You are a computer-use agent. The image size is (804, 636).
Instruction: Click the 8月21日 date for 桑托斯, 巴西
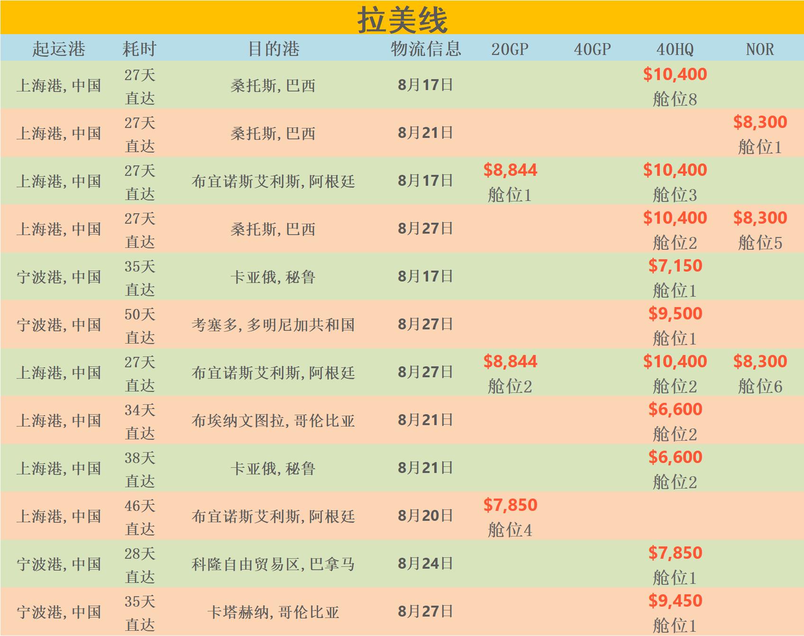click(426, 133)
